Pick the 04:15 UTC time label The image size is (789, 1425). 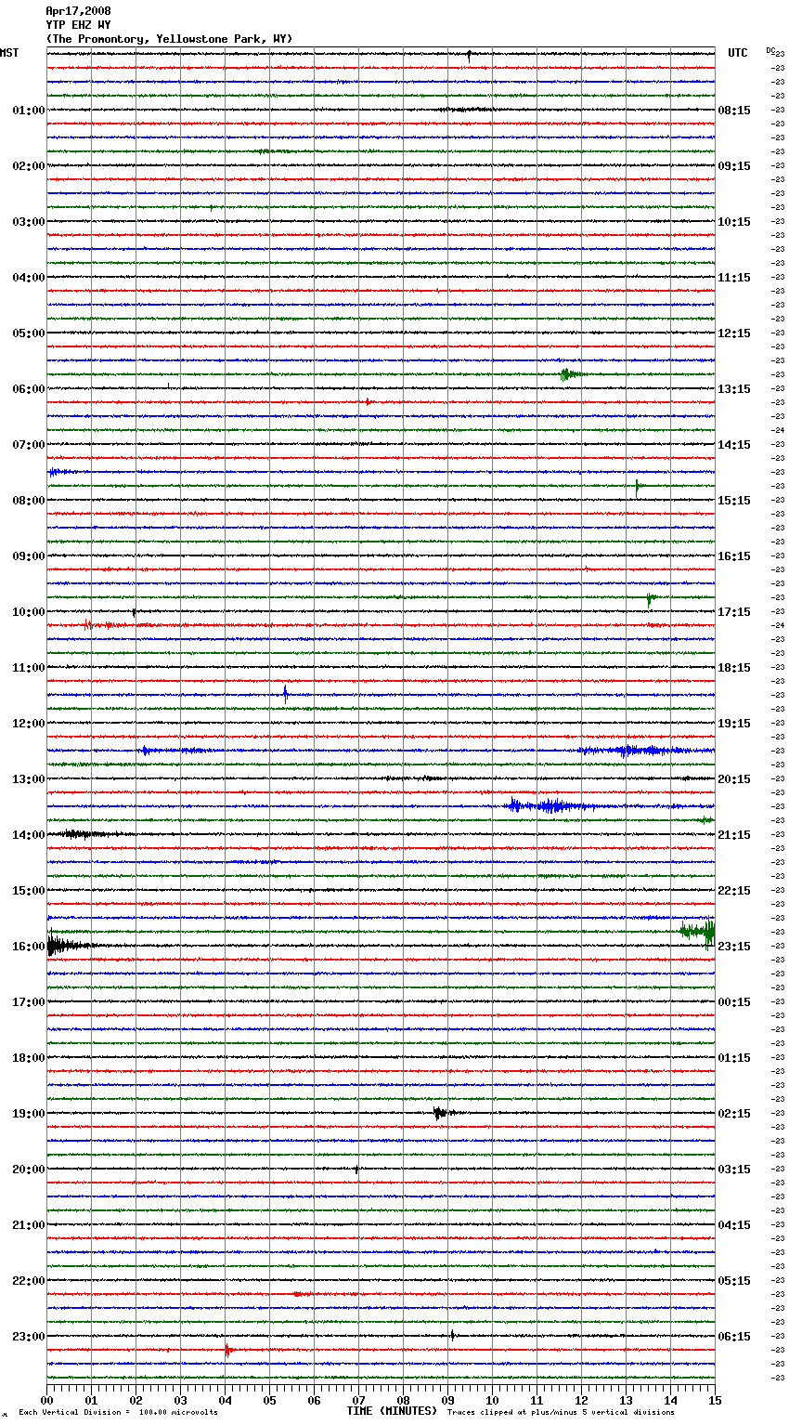click(x=734, y=1225)
